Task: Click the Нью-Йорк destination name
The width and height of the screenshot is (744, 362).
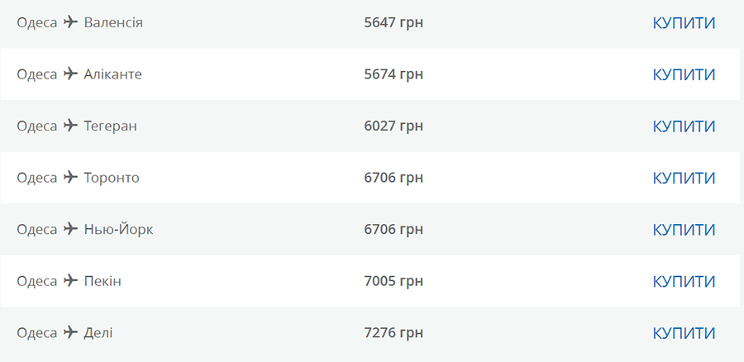Action: pos(118,229)
